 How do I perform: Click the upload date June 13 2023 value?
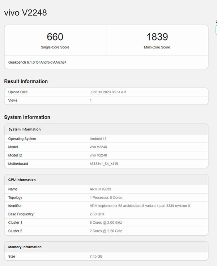click(x=108, y=92)
